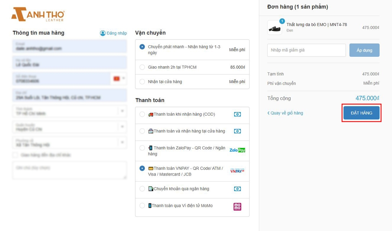Expand the province/city dropdown
Screen dimensions: 392x231
tap(122, 111)
